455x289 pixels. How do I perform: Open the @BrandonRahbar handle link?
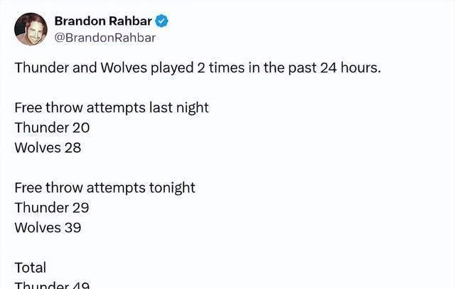pyautogui.click(x=105, y=38)
